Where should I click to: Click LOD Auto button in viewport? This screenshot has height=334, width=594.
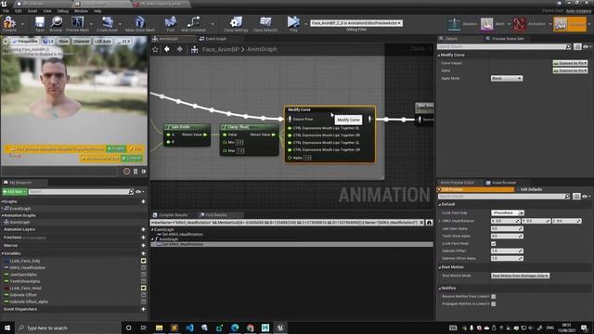(103, 41)
